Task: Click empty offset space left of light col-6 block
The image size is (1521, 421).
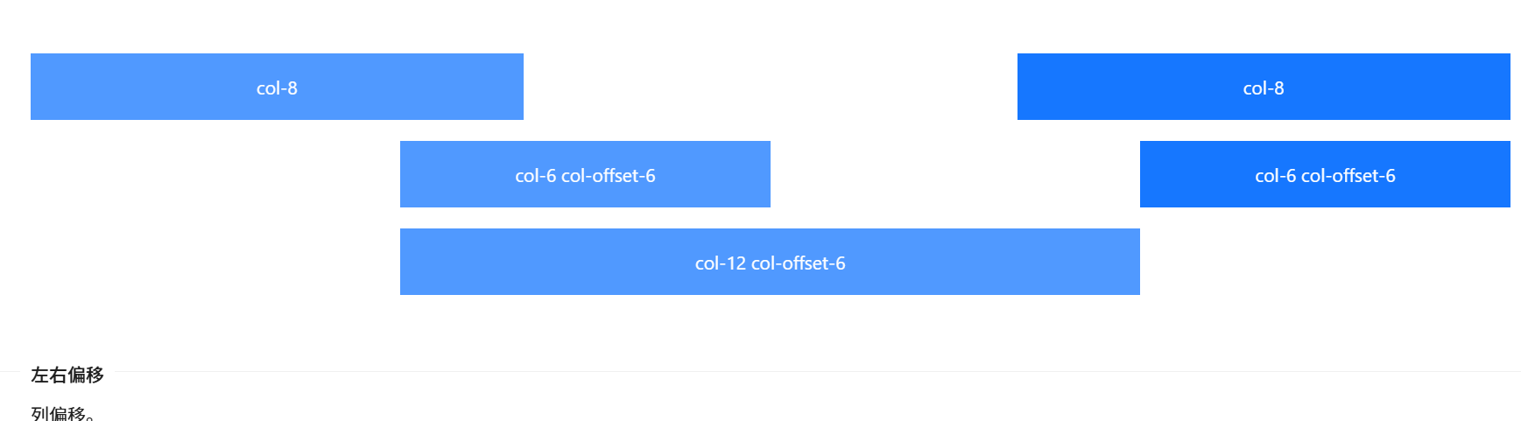Action: click(215, 174)
